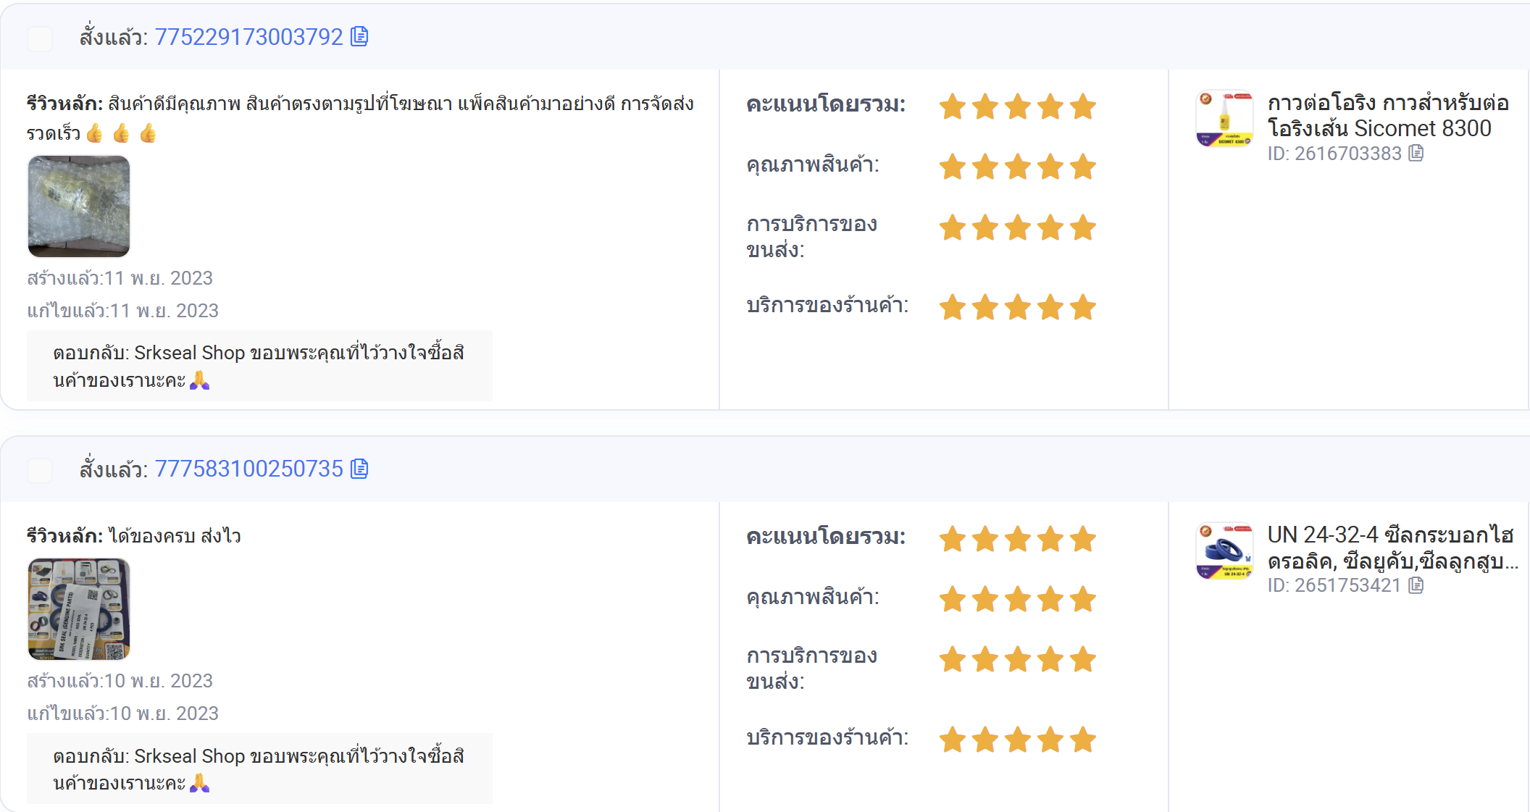Click fifth star of first overall rating
This screenshot has width=1530, height=812.
click(x=1083, y=106)
